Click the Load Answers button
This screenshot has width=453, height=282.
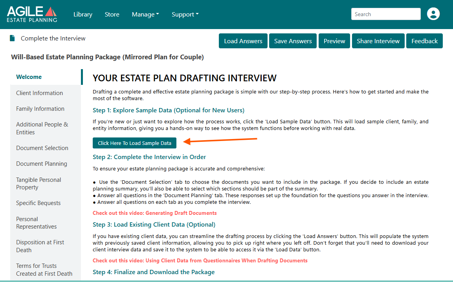(243, 41)
